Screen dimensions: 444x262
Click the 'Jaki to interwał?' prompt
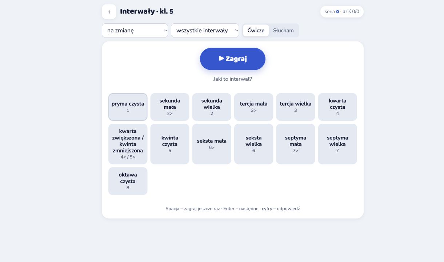pos(233,79)
